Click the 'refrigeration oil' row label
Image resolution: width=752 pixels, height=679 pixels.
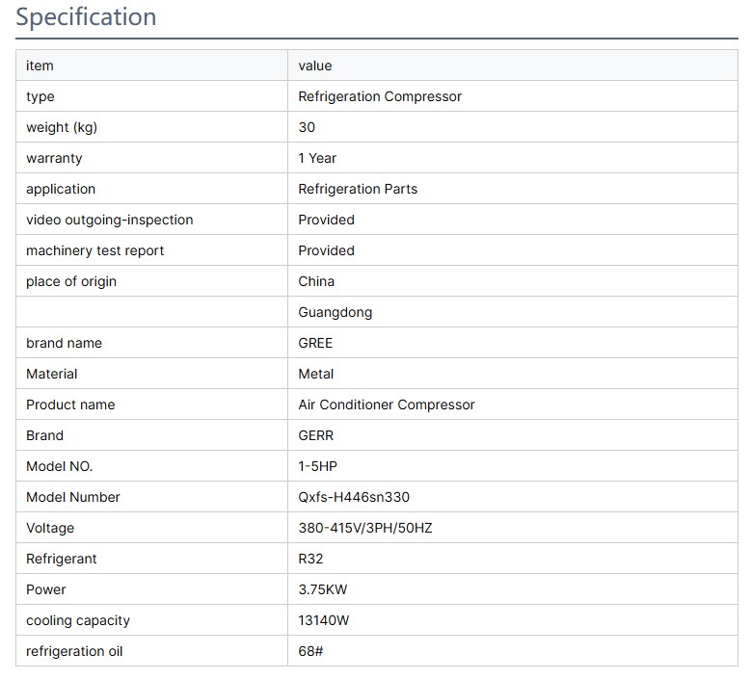tap(74, 651)
